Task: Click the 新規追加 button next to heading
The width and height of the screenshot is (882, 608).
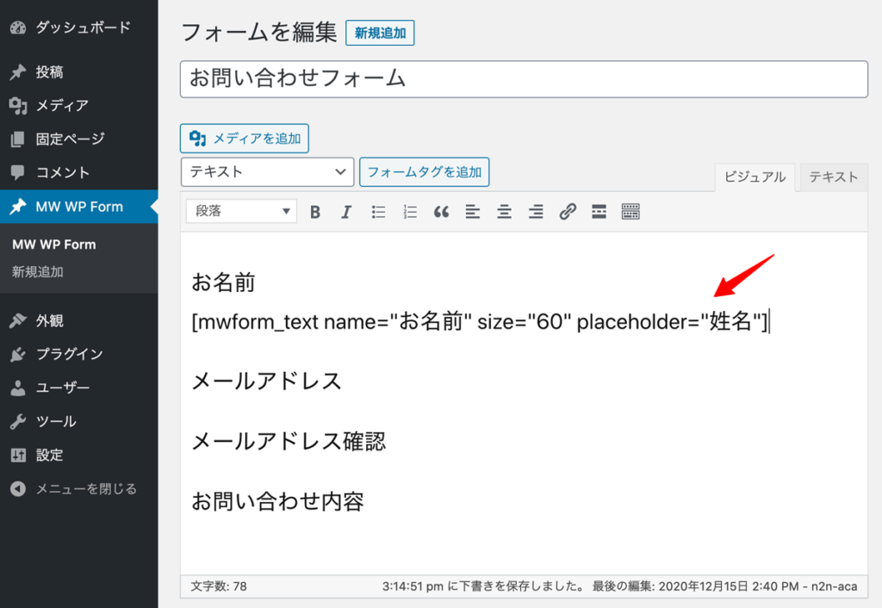Action: click(x=380, y=33)
